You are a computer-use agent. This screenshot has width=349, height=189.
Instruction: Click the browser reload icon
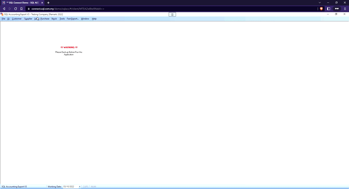pos(16,8)
